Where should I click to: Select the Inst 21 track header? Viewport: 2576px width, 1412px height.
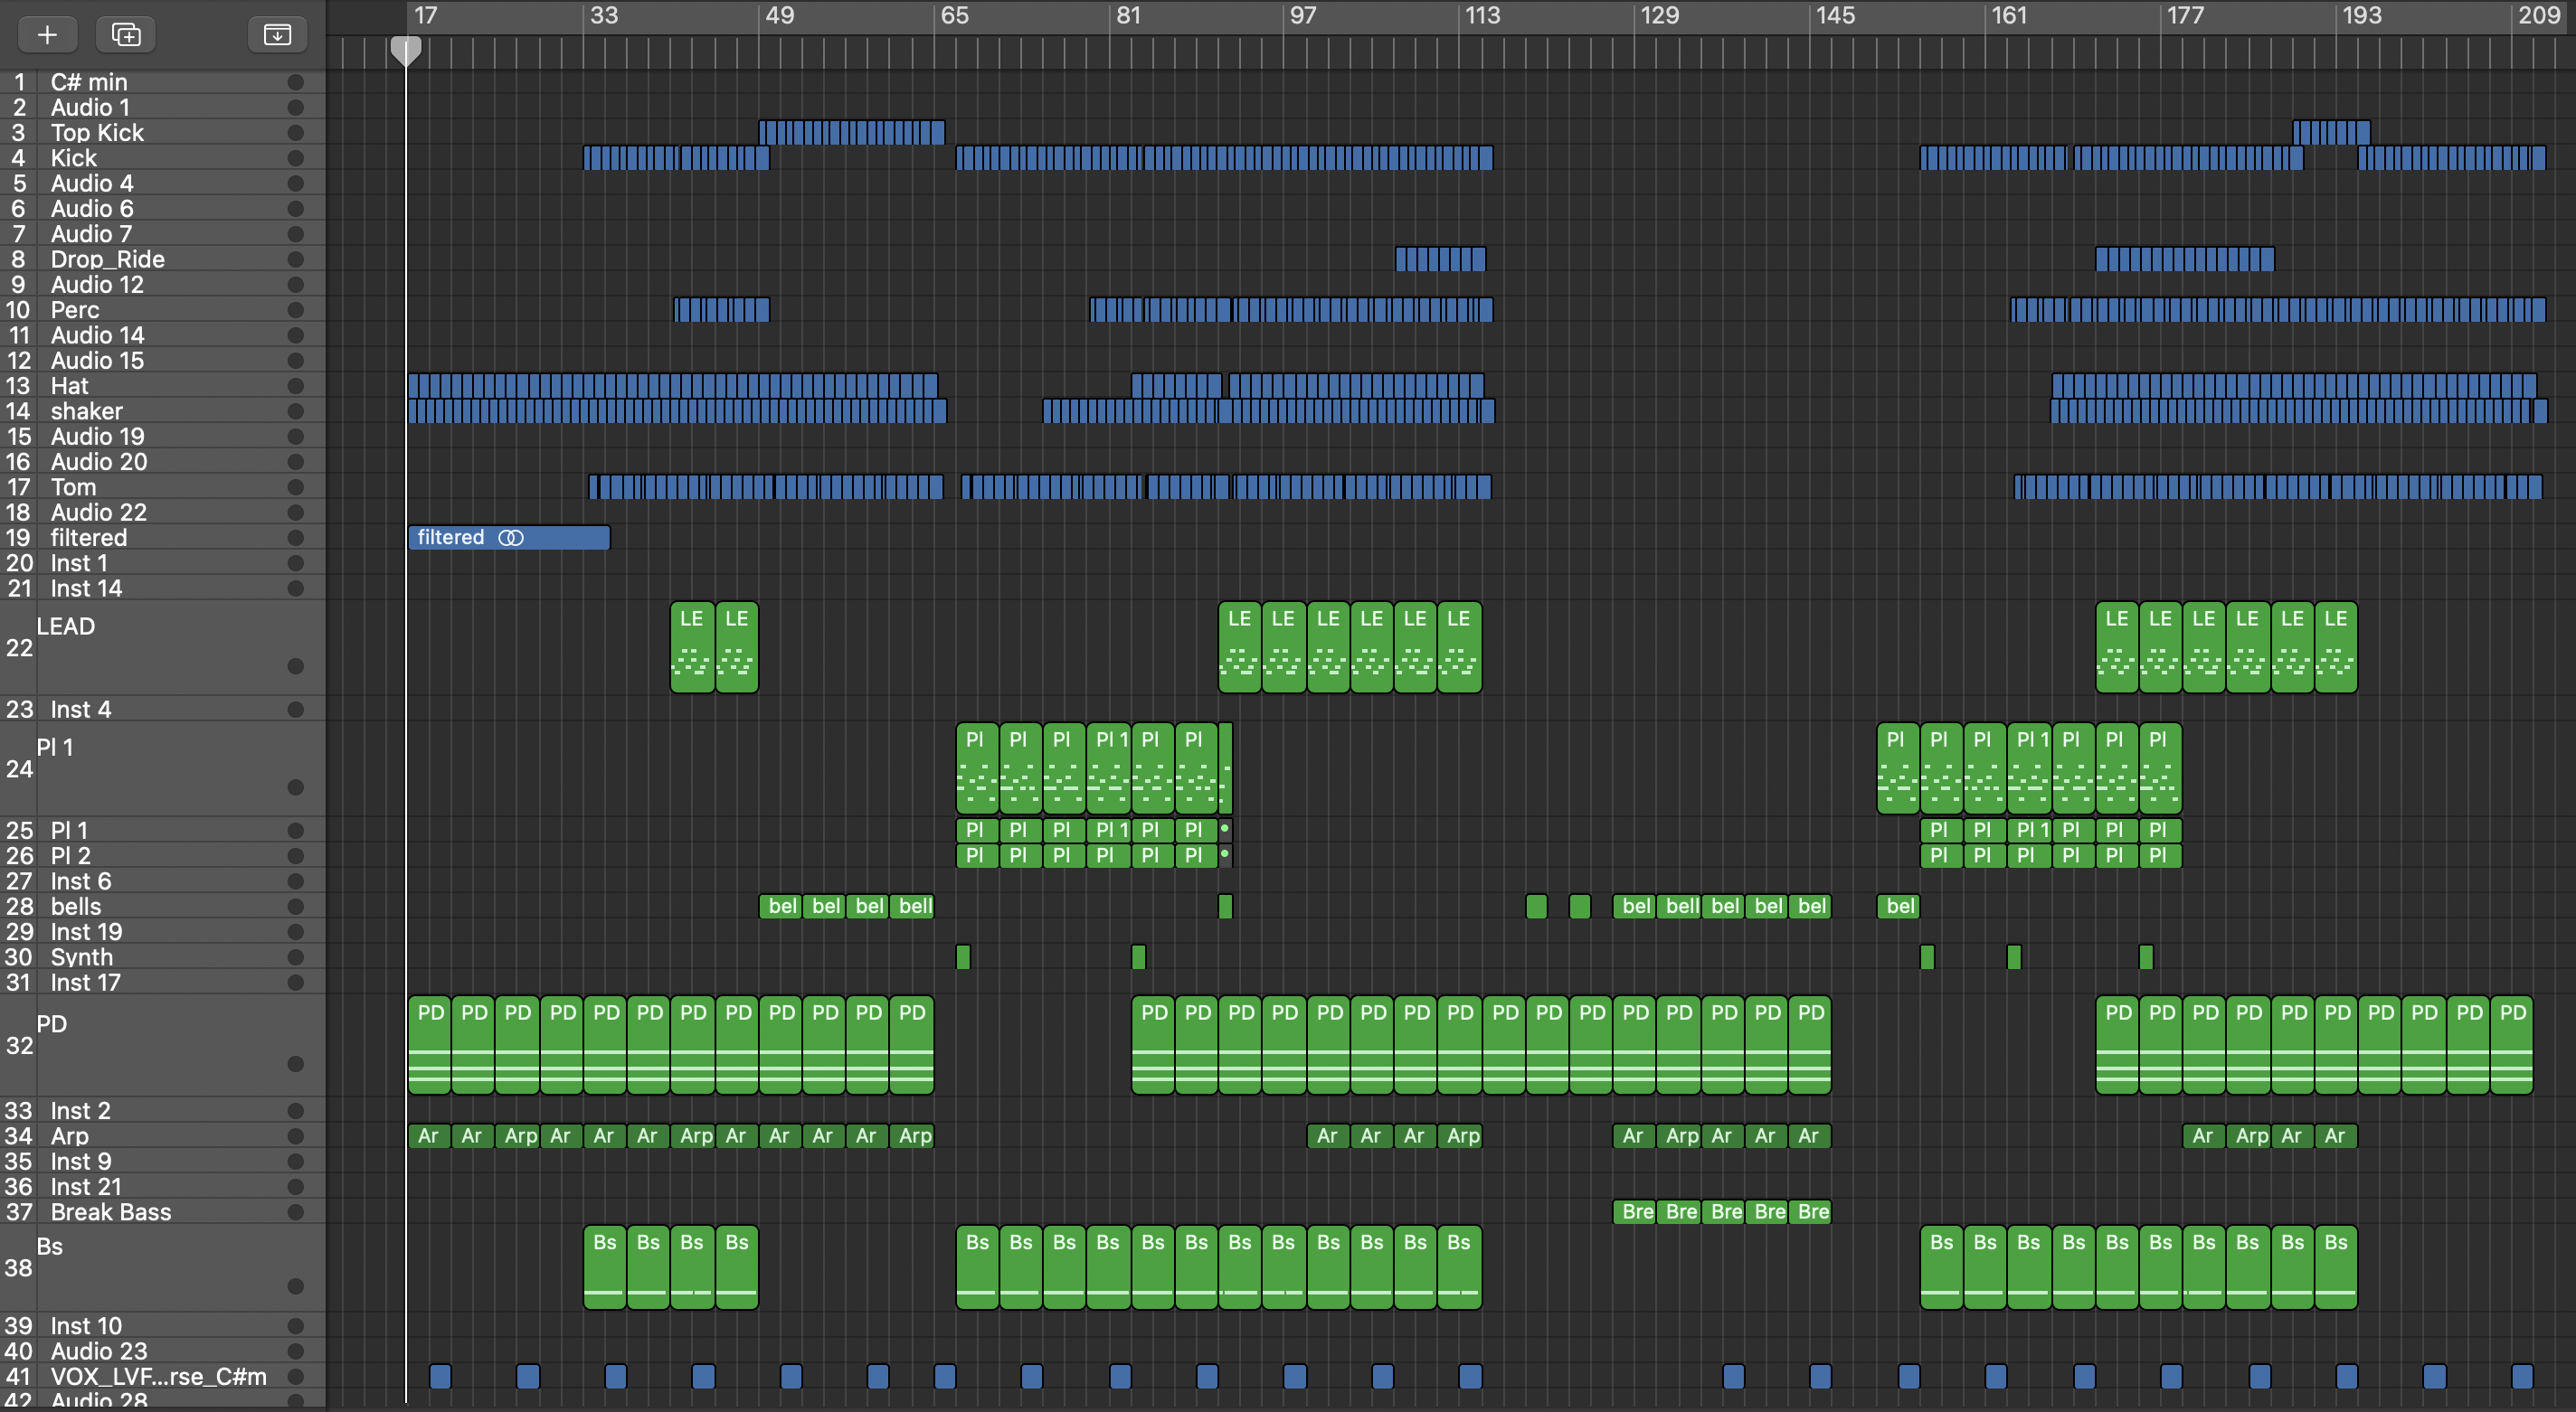162,1187
